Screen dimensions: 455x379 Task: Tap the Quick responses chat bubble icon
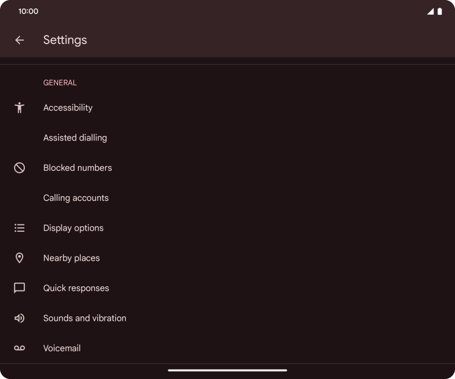[x=20, y=288]
